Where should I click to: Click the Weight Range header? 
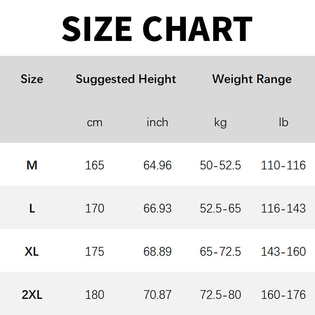(x=252, y=79)
